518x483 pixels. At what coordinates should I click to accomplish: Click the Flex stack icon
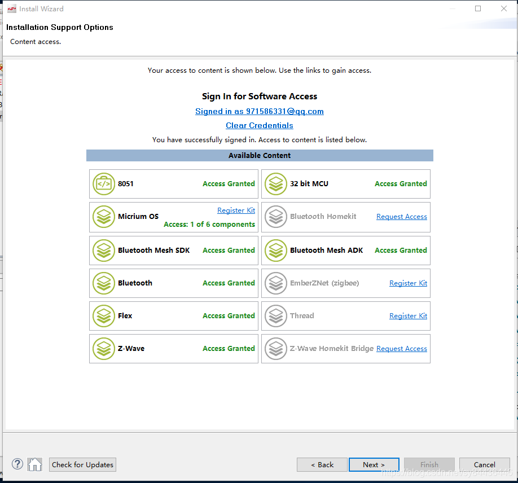(x=104, y=316)
